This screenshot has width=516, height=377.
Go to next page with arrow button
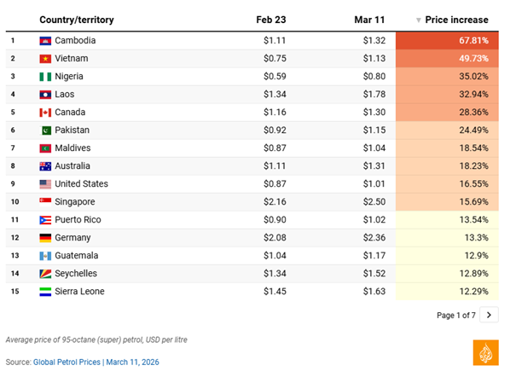coord(489,315)
